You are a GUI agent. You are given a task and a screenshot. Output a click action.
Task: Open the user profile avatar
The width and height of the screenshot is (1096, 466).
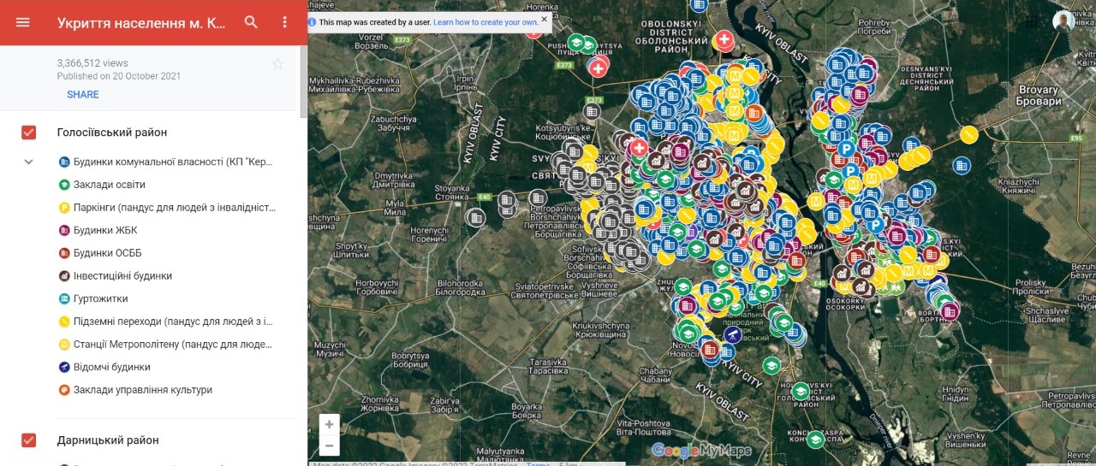[x=1063, y=21]
